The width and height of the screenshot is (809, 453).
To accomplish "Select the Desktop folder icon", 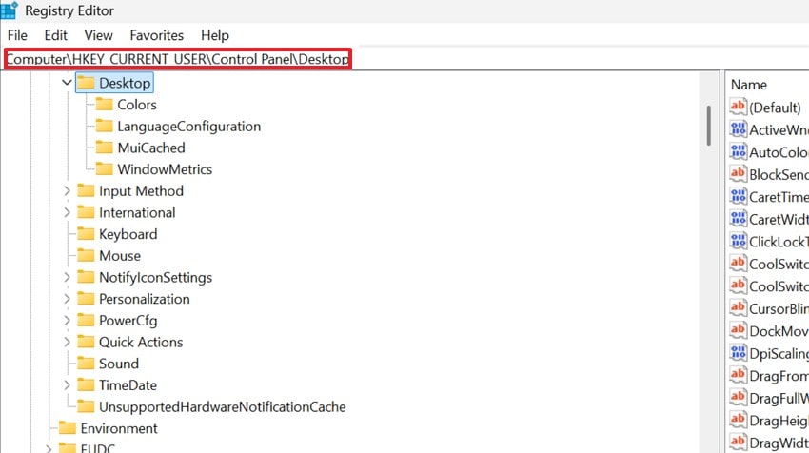I will coord(87,83).
